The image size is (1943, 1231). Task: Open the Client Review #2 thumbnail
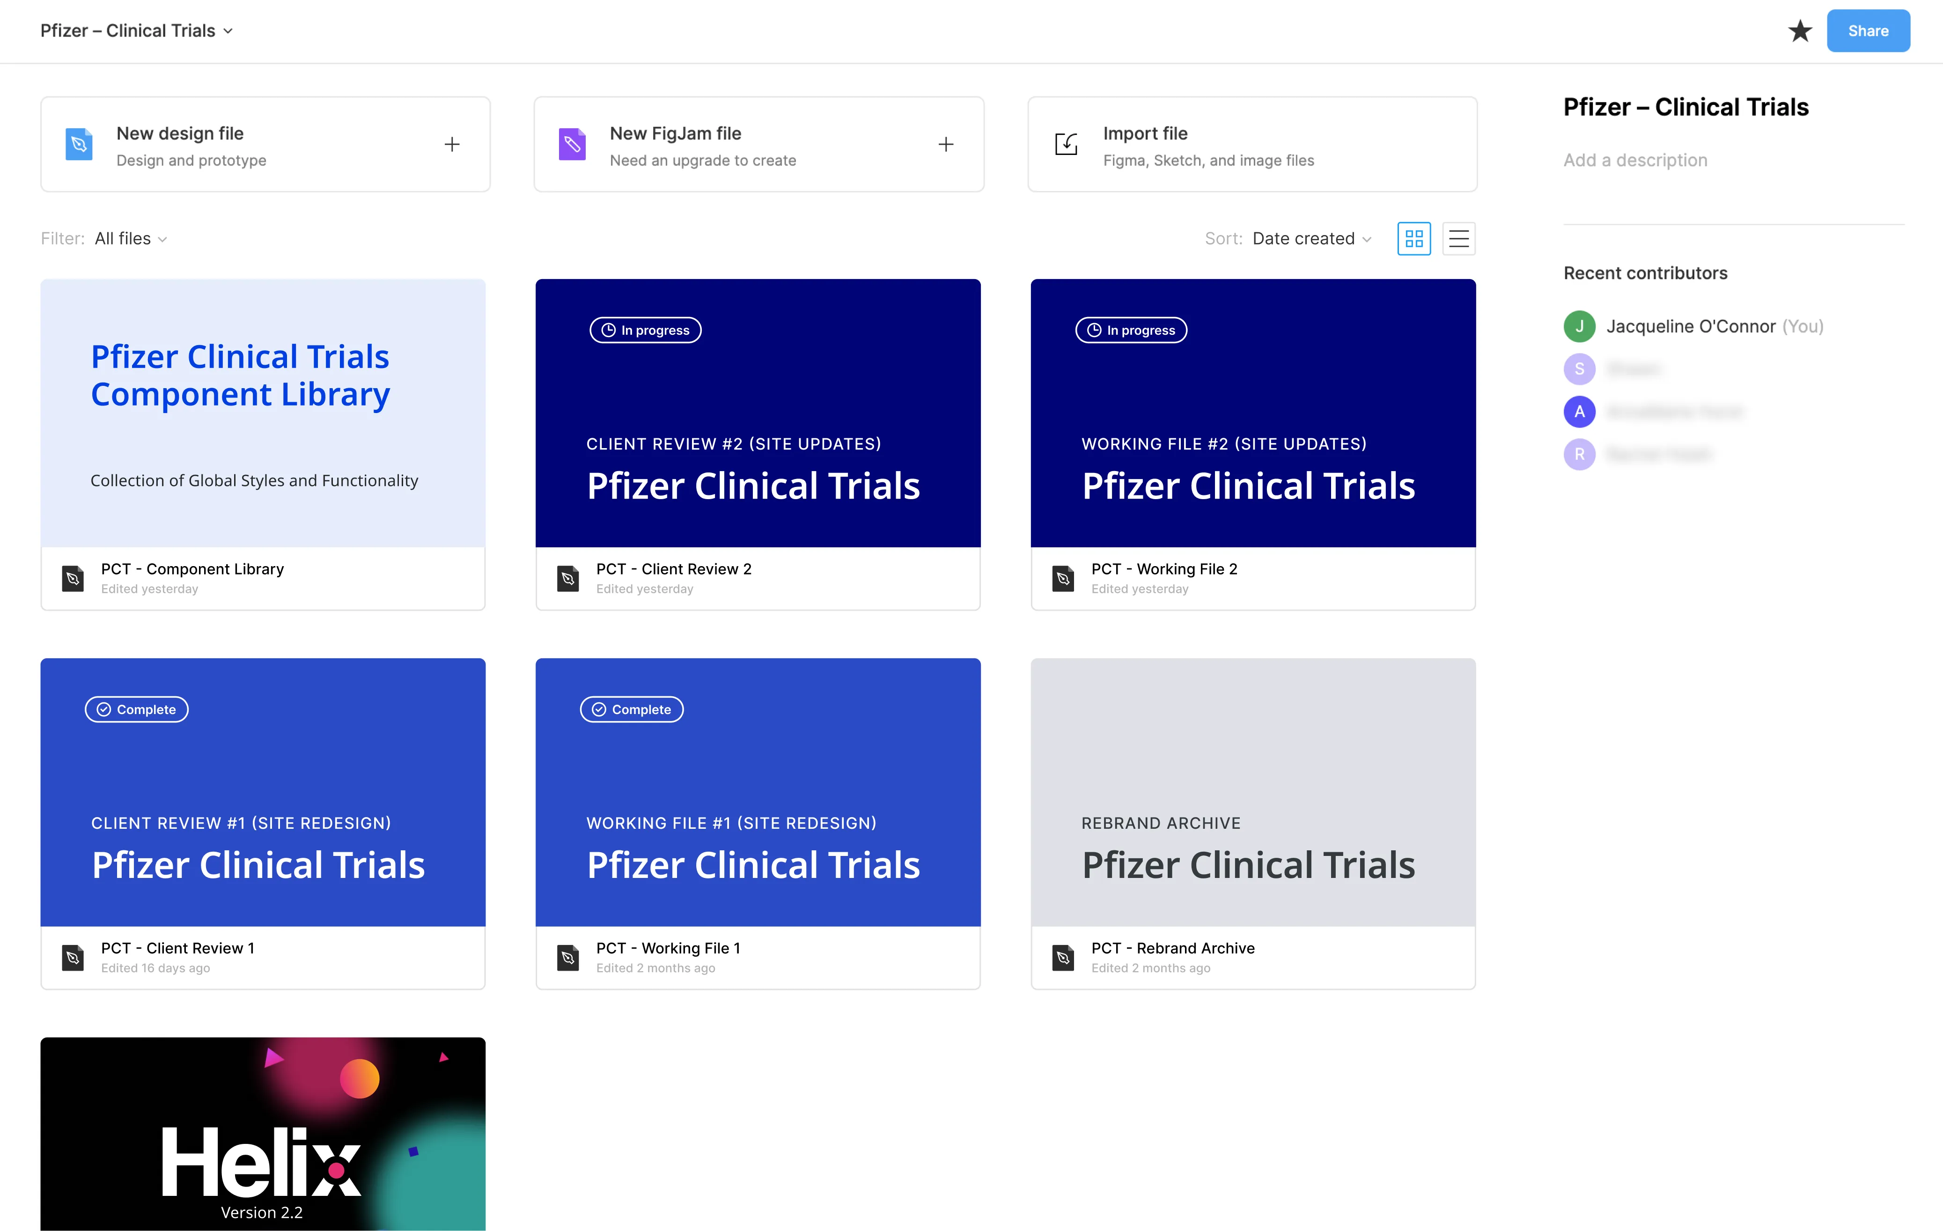click(758, 413)
